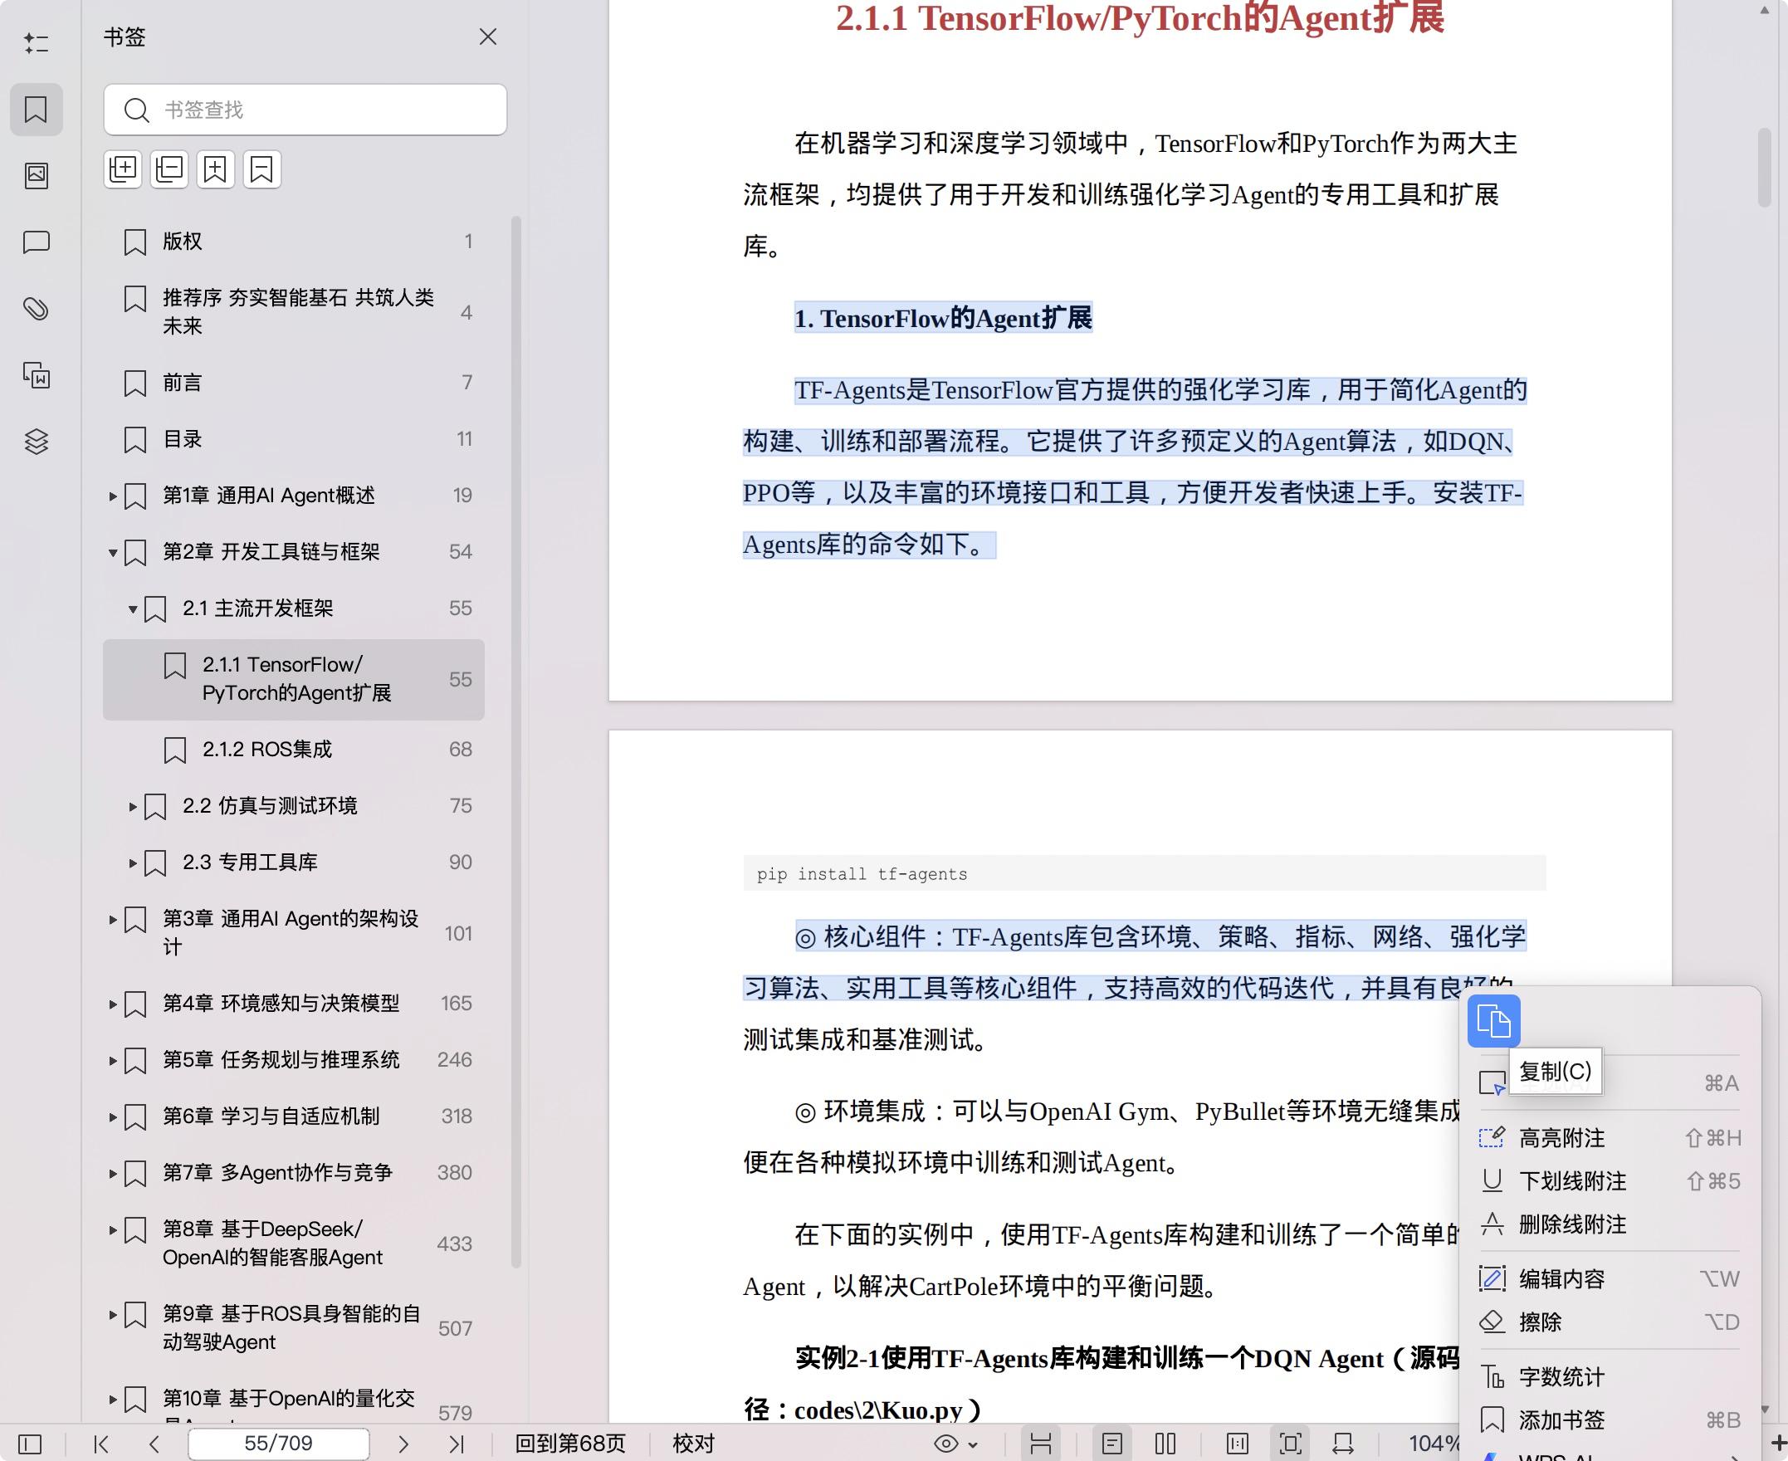
Task: Click the zoom in plus icon
Action: point(1778,1444)
